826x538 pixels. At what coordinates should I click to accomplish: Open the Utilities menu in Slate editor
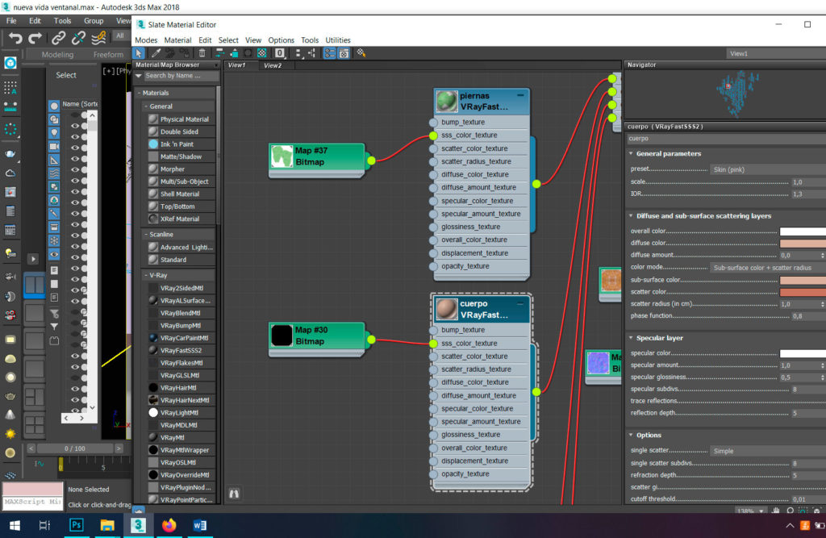338,40
